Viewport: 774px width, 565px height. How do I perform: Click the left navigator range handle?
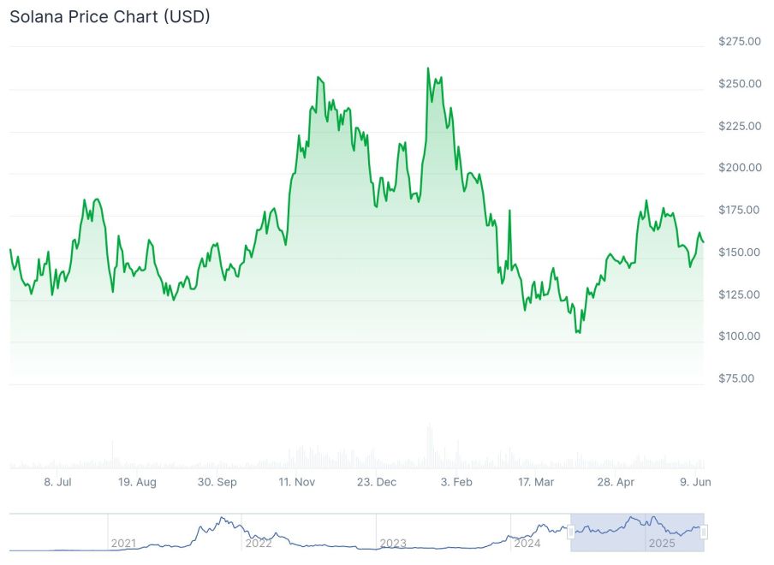571,532
